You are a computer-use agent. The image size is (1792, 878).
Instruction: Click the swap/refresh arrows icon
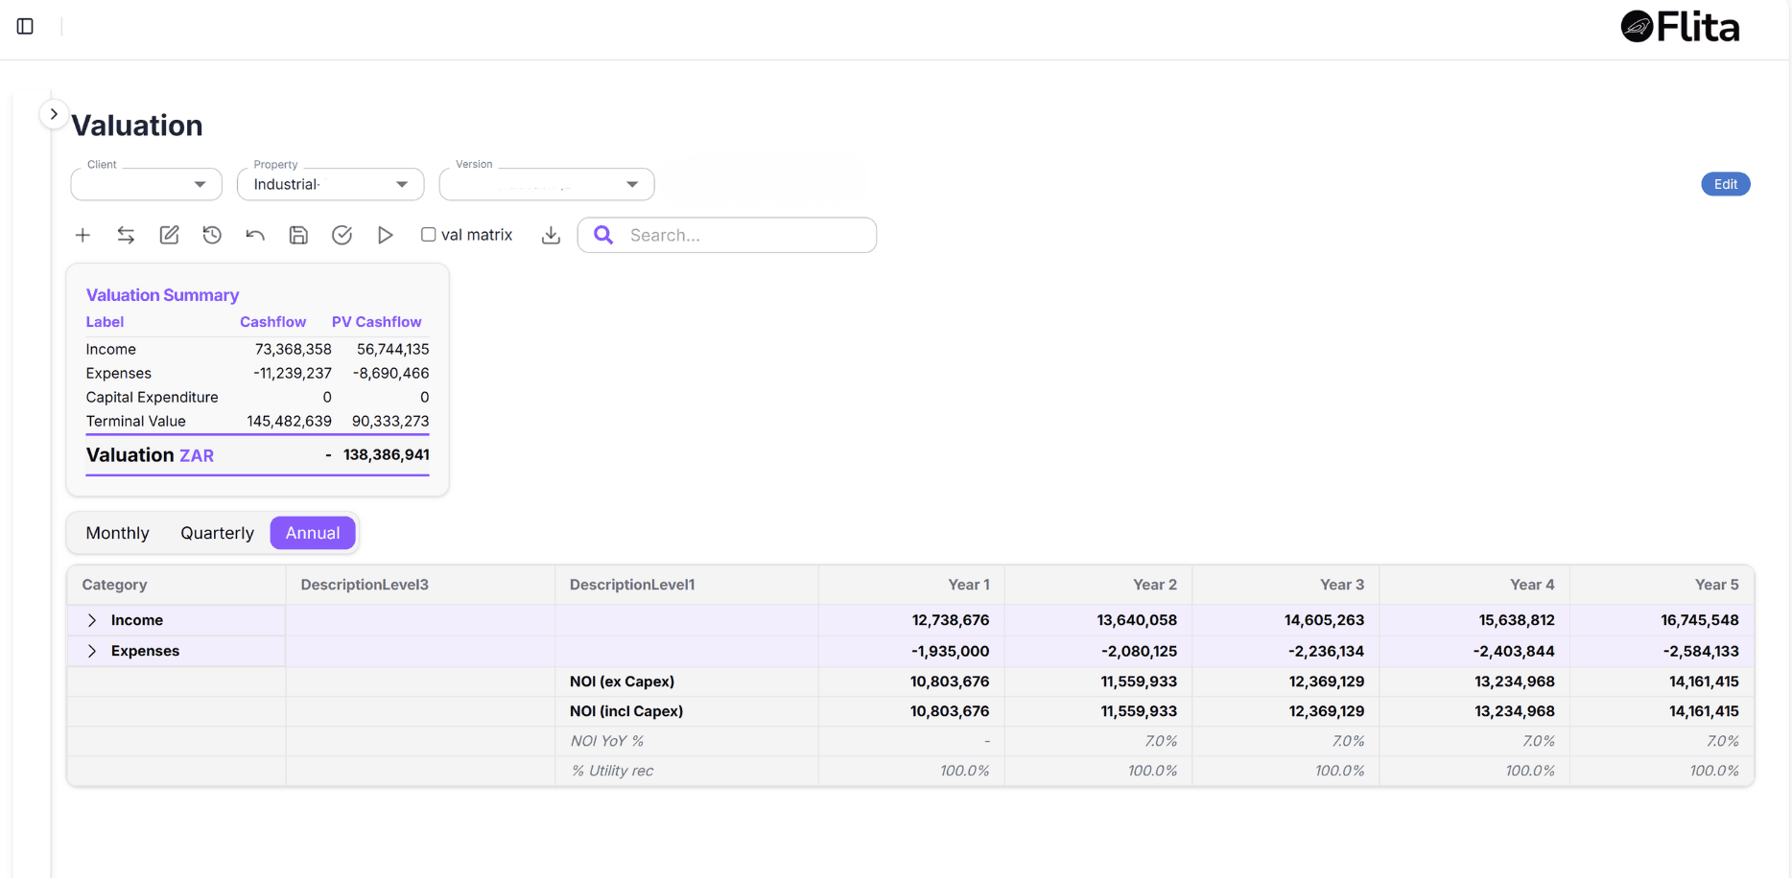point(126,234)
